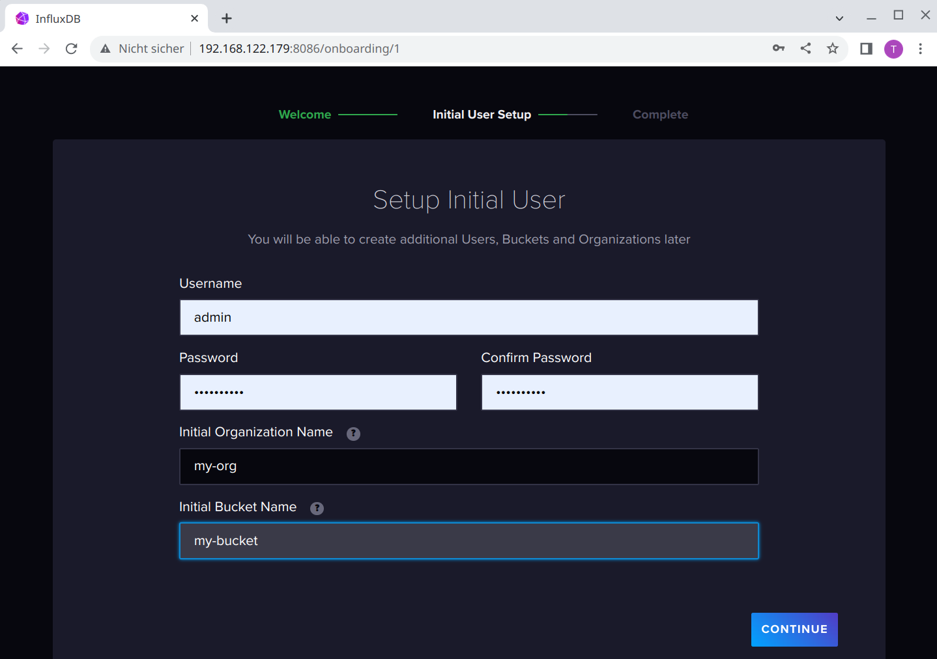Click the 'Username' field label
Image resolution: width=937 pixels, height=659 pixels.
pyautogui.click(x=210, y=283)
